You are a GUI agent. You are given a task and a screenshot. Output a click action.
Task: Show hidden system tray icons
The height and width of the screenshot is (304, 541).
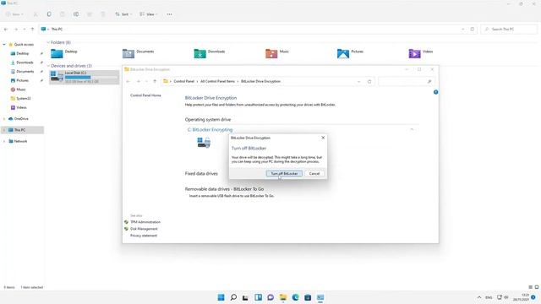pyautogui.click(x=479, y=297)
